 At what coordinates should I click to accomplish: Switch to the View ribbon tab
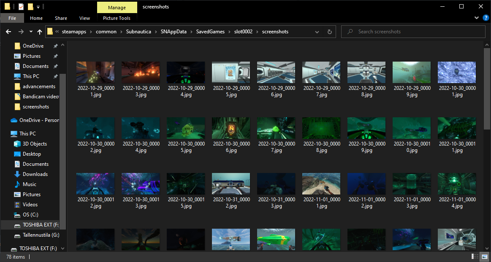(x=84, y=18)
